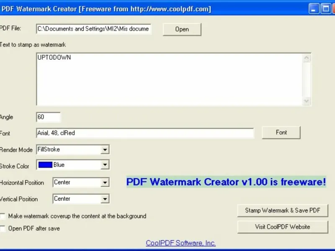
Task: Click the watermark text scroll-up arrow
Action: coord(307,58)
